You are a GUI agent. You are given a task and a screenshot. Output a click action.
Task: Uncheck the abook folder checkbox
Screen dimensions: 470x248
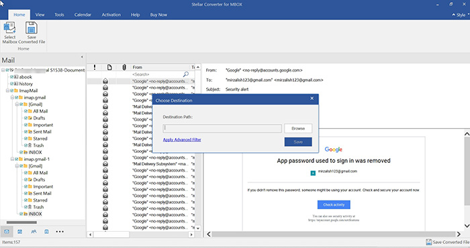tap(11, 77)
